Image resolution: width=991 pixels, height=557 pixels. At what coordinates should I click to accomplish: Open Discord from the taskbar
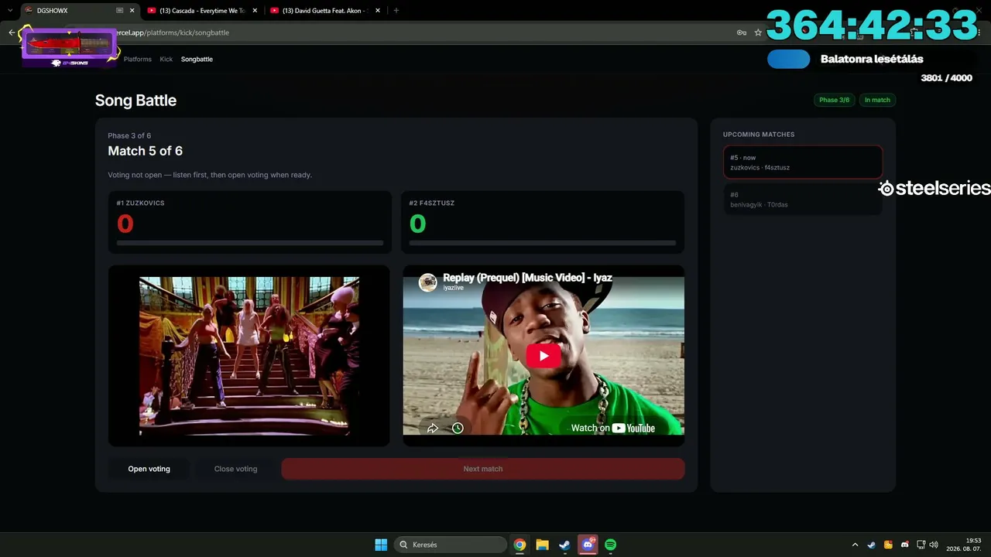tap(588, 545)
